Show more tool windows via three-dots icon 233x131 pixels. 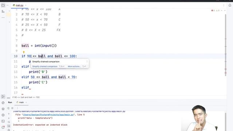point(3,17)
